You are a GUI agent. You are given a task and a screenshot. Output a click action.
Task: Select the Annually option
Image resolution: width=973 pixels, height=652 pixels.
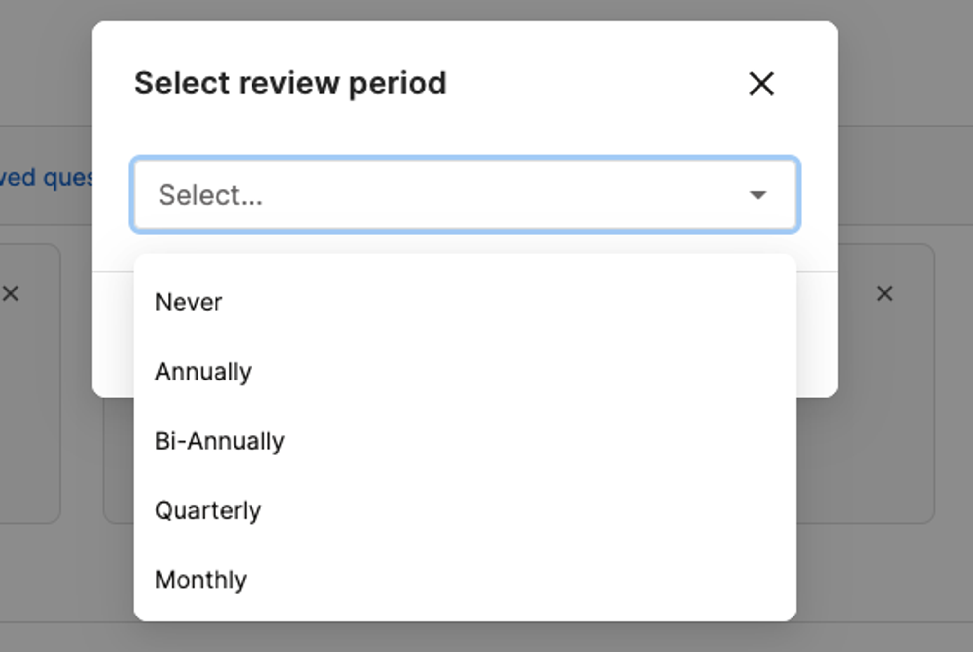tap(465, 372)
